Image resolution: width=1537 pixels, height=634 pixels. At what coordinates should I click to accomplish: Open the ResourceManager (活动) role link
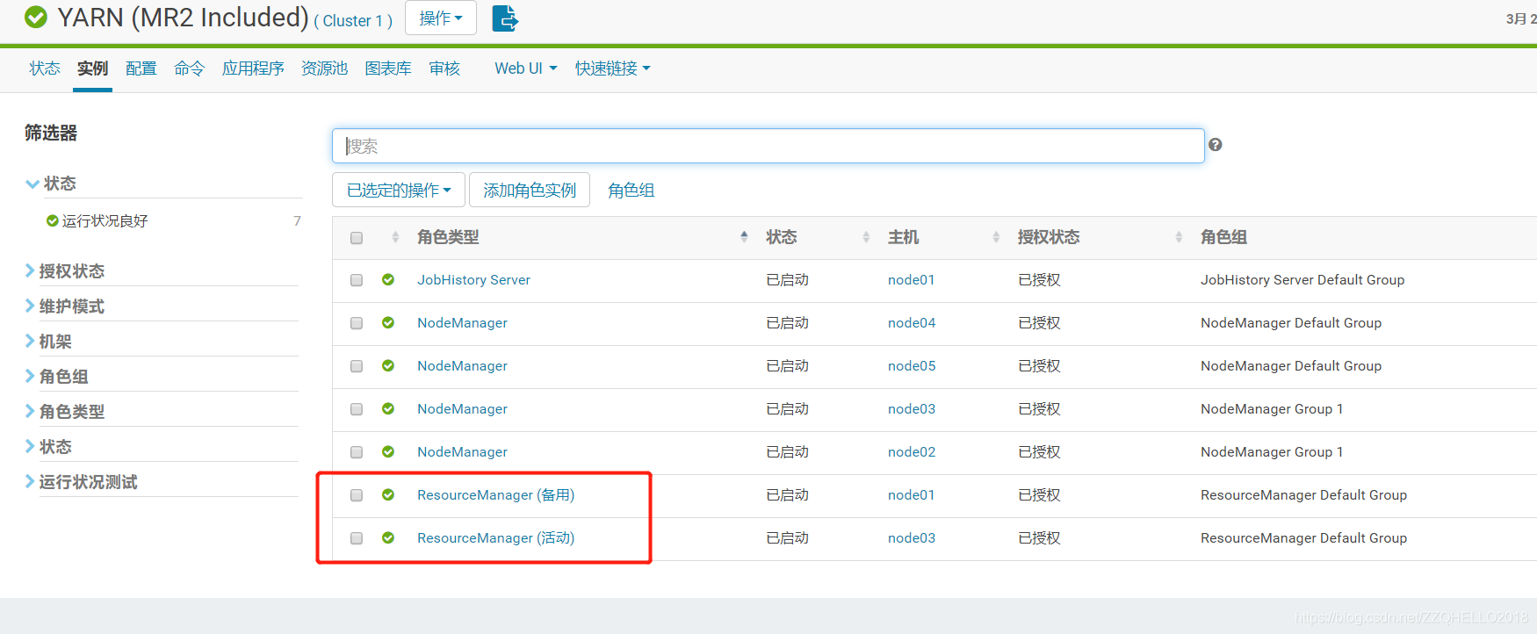tap(495, 537)
